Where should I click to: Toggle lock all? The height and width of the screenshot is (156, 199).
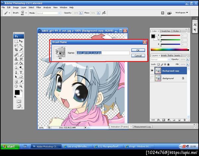pos(168,65)
